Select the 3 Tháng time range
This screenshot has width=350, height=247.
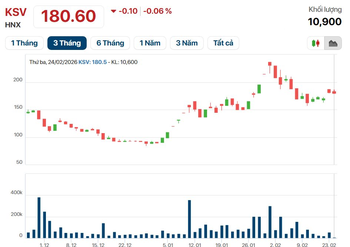point(67,43)
